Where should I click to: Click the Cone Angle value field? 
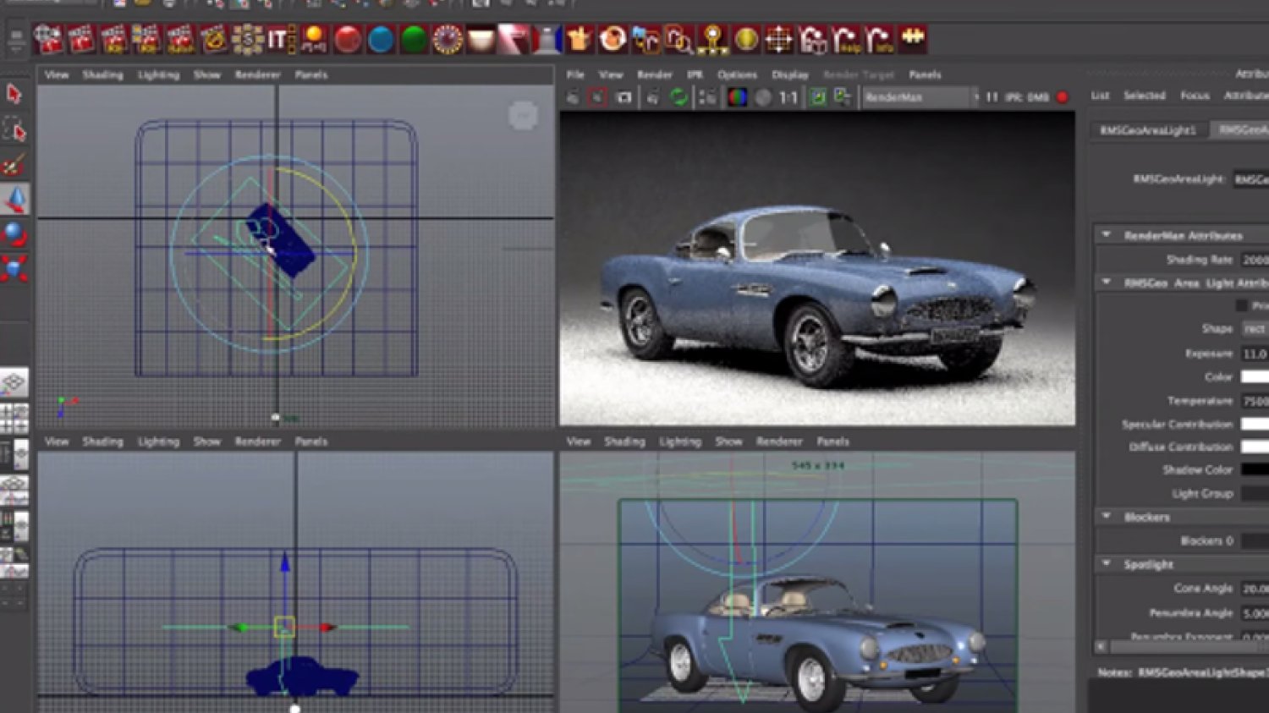pos(1255,588)
